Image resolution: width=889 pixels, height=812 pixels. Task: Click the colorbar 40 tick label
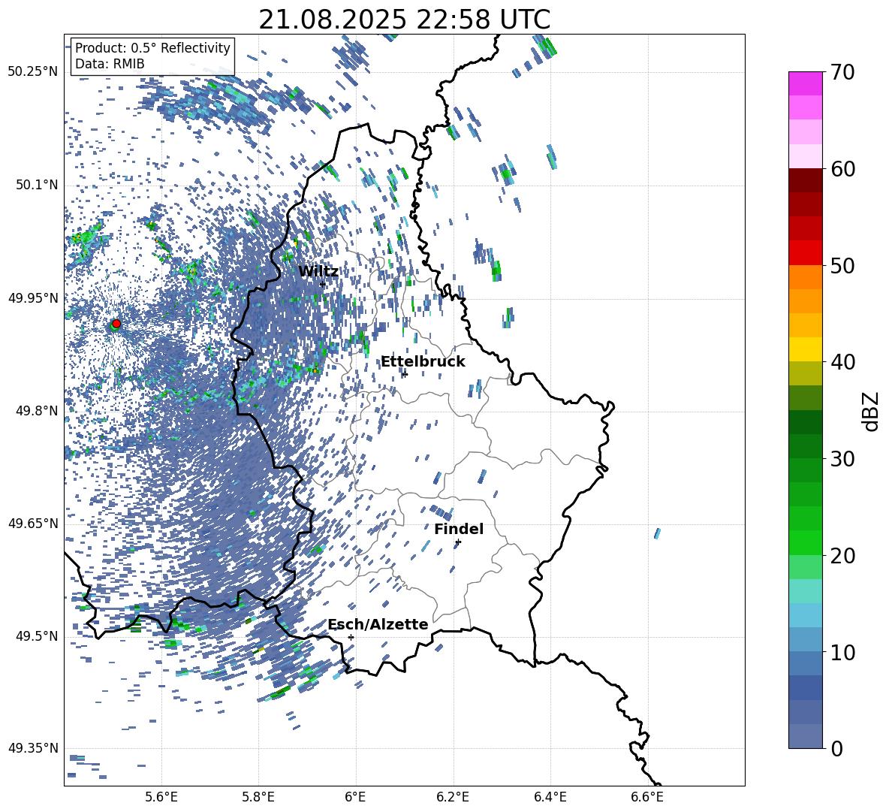[842, 362]
